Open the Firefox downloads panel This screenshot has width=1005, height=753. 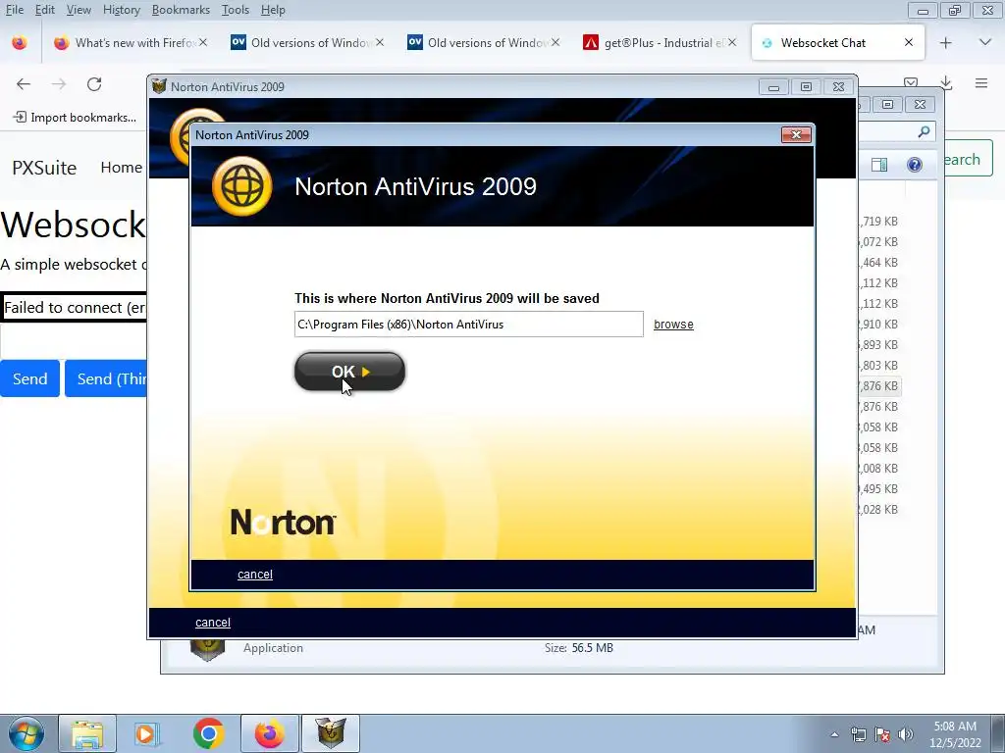click(x=946, y=83)
